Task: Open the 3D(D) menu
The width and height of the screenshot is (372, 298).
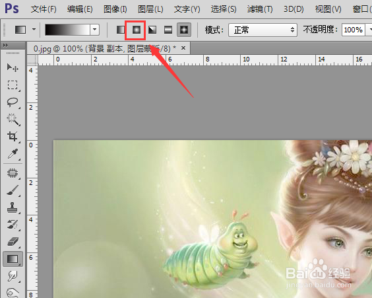Action: (294, 9)
